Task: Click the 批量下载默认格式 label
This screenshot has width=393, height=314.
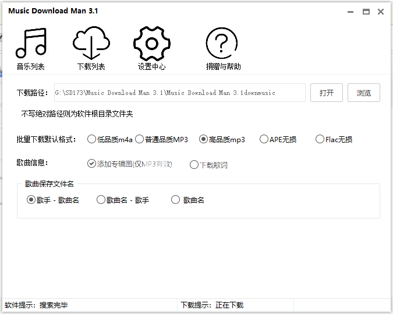Action: (x=46, y=139)
